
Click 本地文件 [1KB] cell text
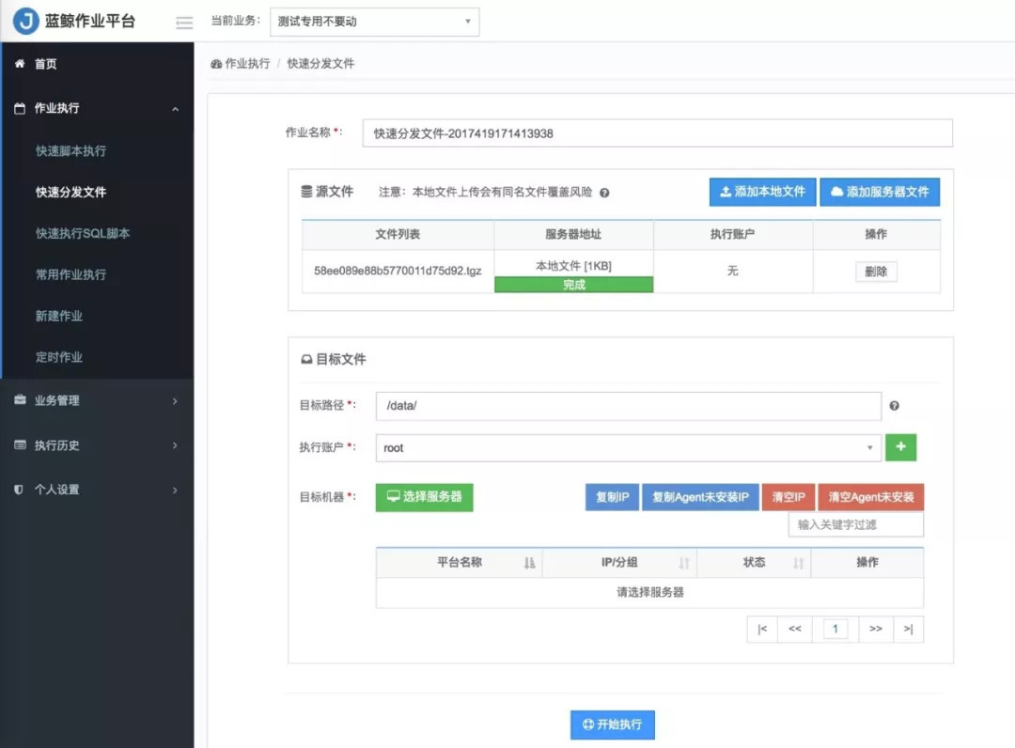tap(573, 266)
